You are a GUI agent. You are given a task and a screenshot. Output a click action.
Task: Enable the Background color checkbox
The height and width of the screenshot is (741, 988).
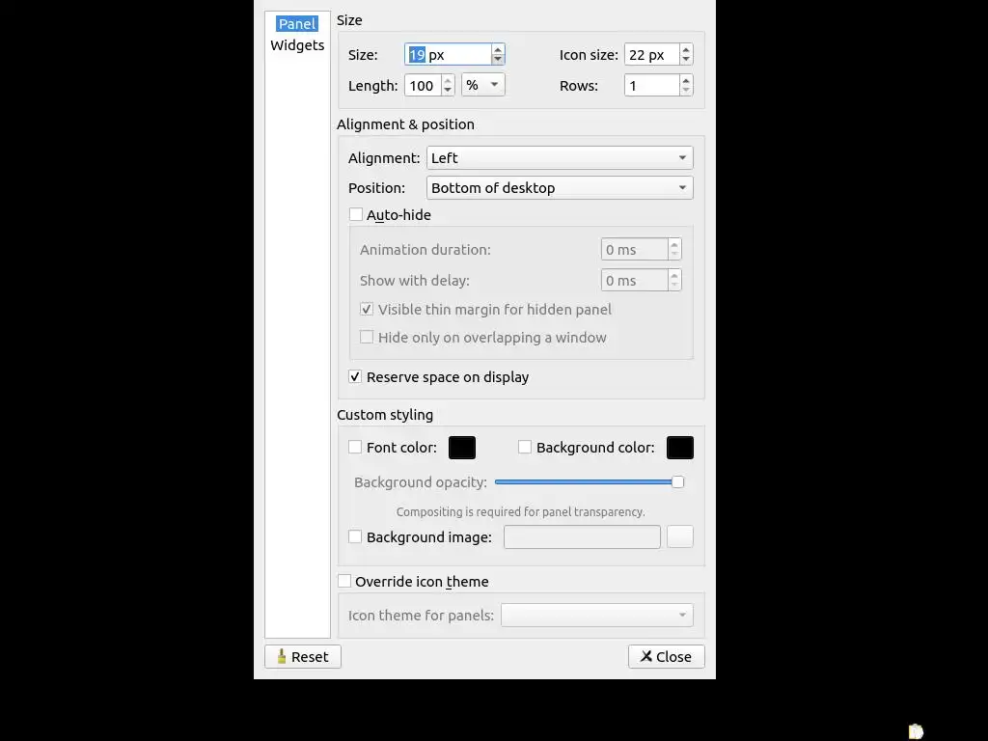coord(525,448)
